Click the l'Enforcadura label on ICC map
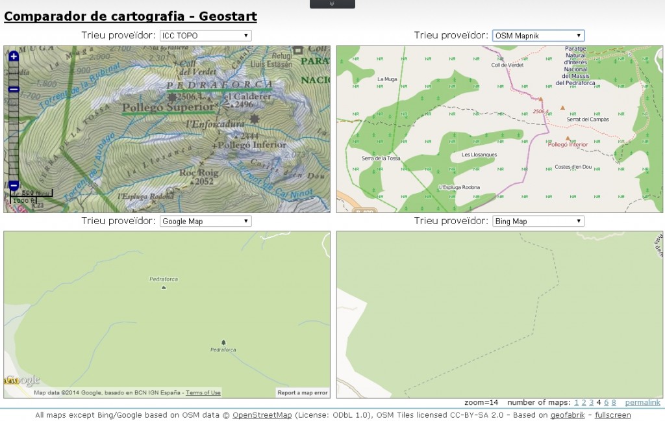Screen dimensions: 665x421 point(215,124)
